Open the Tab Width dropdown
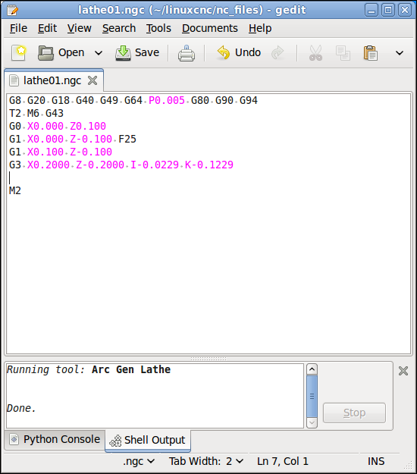 tap(206, 461)
